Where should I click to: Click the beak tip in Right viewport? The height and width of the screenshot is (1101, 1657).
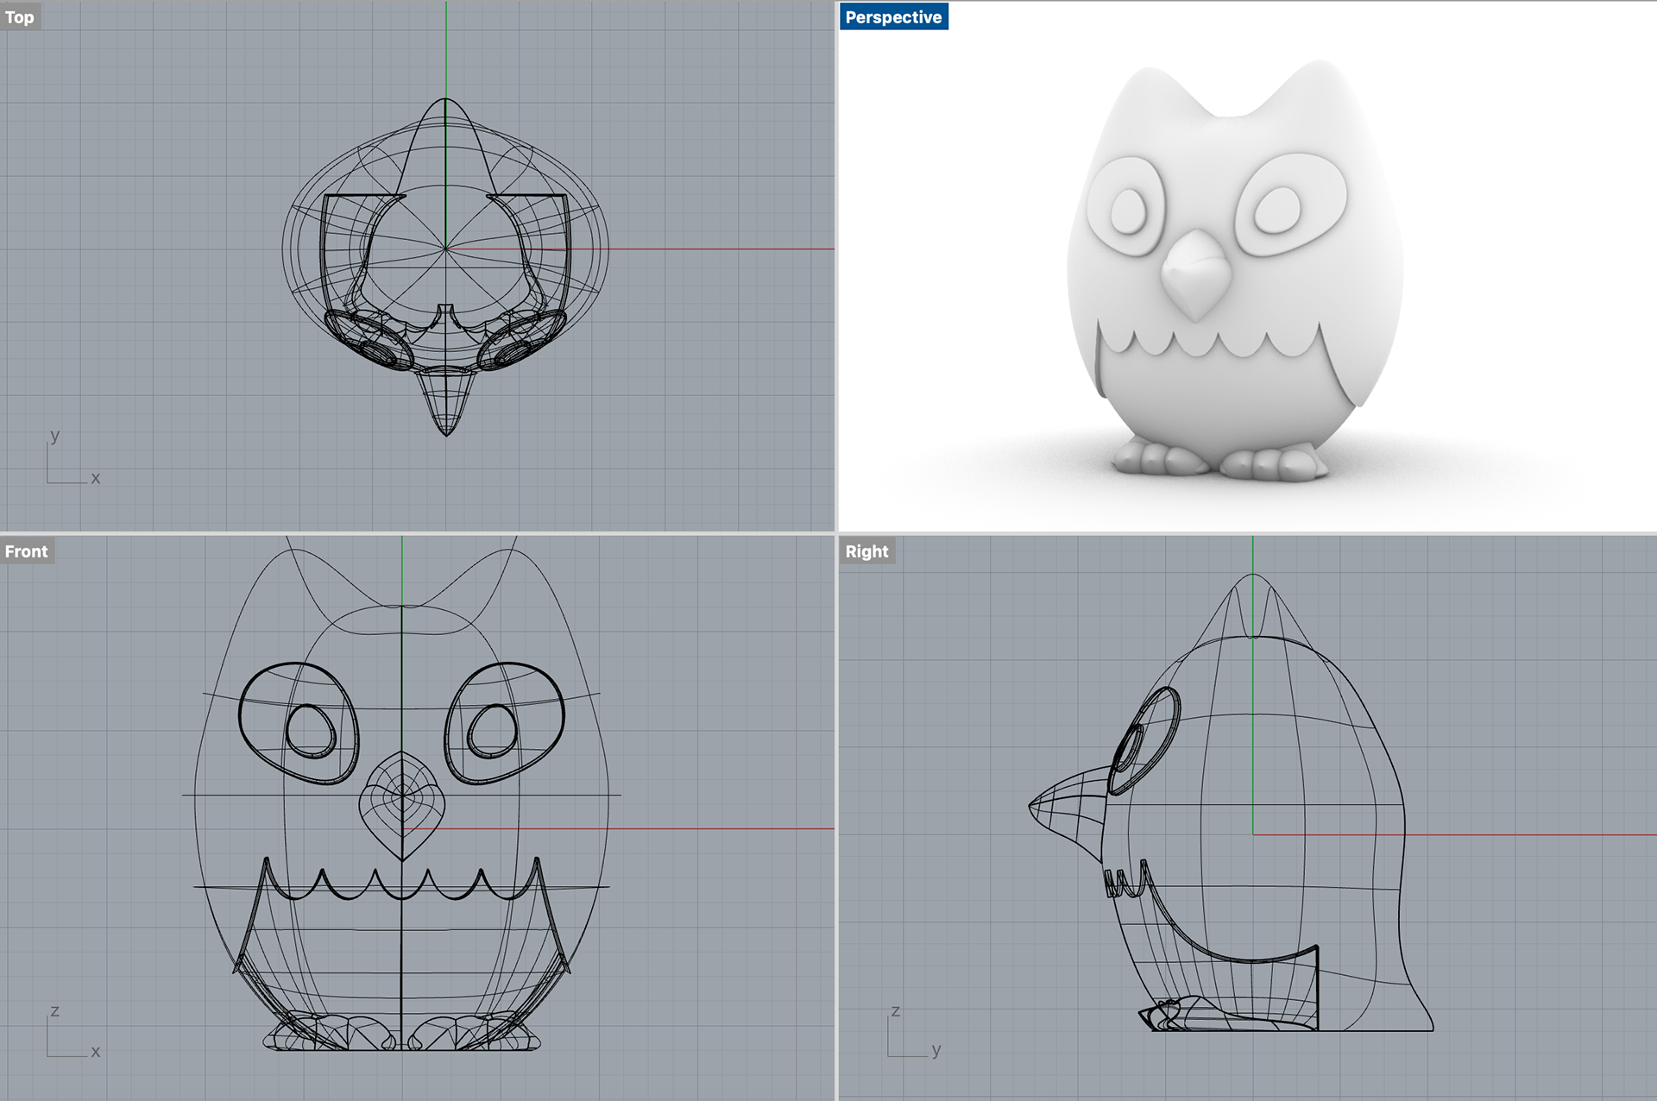point(1032,807)
